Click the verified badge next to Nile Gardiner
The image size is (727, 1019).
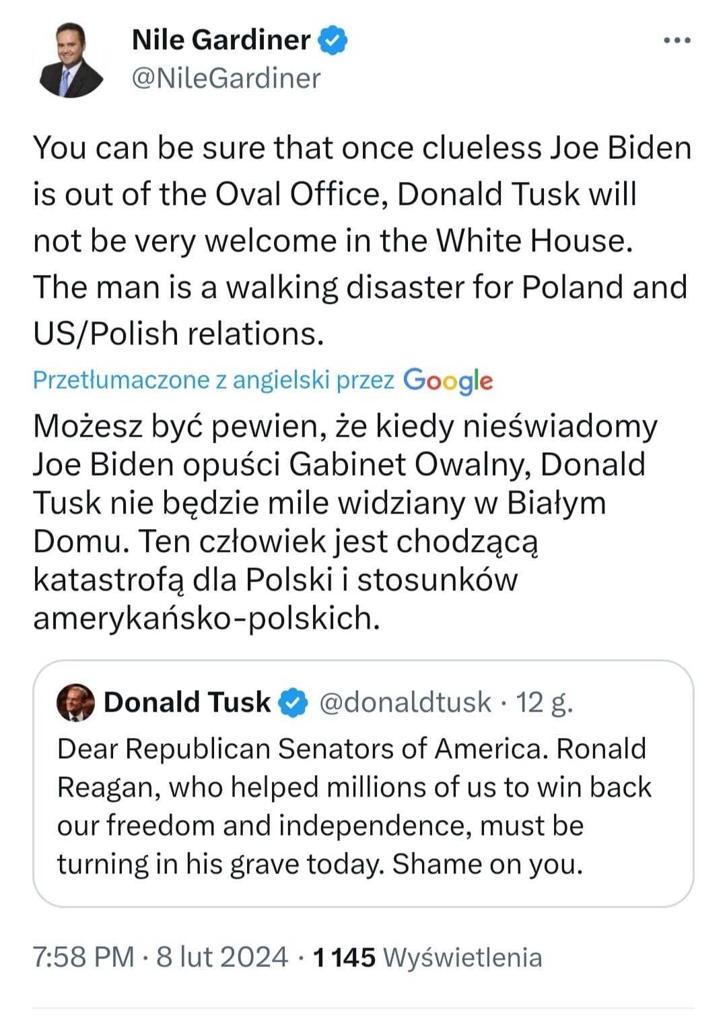tap(333, 41)
